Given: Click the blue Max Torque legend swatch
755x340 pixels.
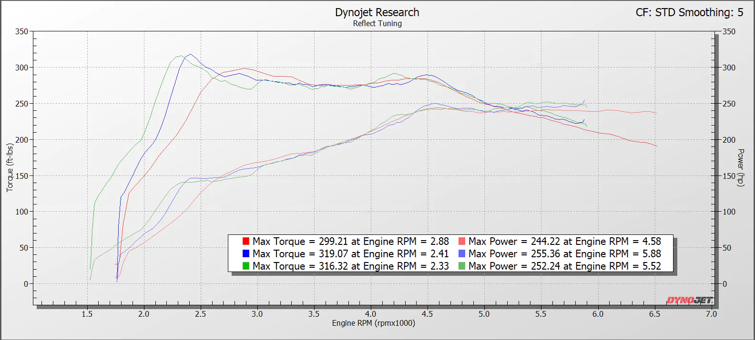Looking at the screenshot, I should pyautogui.click(x=246, y=253).
